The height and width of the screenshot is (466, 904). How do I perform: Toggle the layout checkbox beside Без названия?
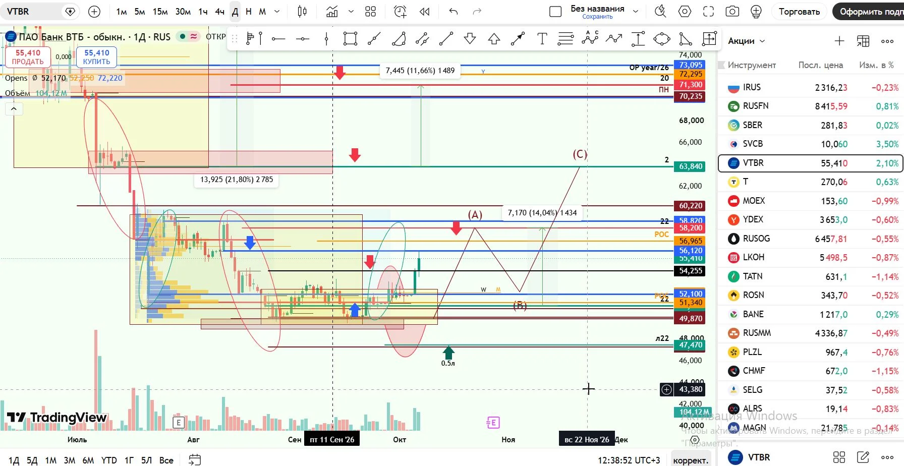555,11
